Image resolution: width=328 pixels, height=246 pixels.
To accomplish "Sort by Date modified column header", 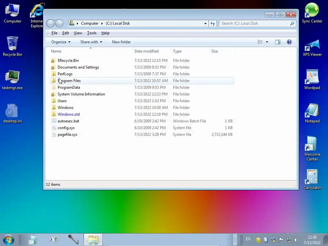I will click(152, 51).
